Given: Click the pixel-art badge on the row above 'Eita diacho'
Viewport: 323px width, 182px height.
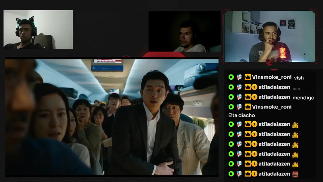Looking at the screenshot, I should pos(239,107).
